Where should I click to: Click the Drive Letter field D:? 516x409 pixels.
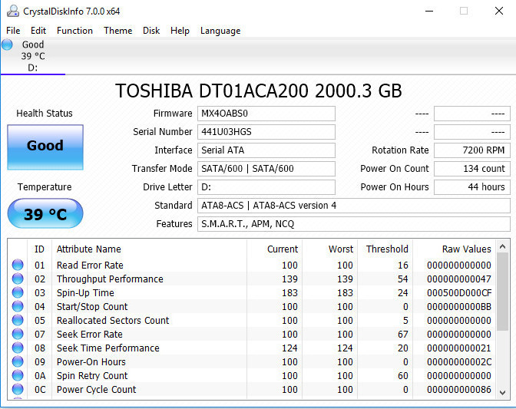pyautogui.click(x=266, y=187)
